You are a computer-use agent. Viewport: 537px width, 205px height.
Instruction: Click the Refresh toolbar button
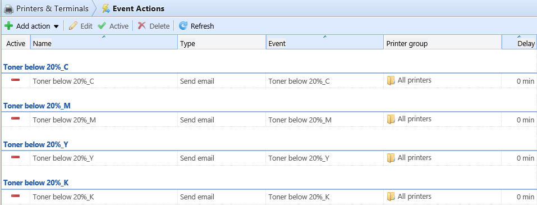click(196, 26)
